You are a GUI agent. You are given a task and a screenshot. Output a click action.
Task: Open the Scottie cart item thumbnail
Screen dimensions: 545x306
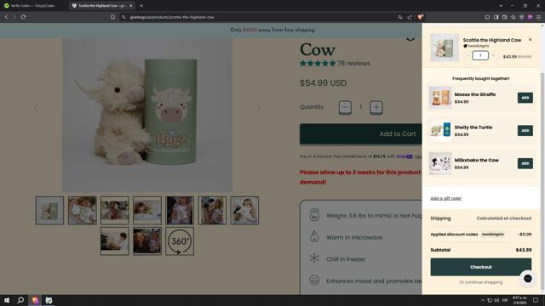click(445, 48)
